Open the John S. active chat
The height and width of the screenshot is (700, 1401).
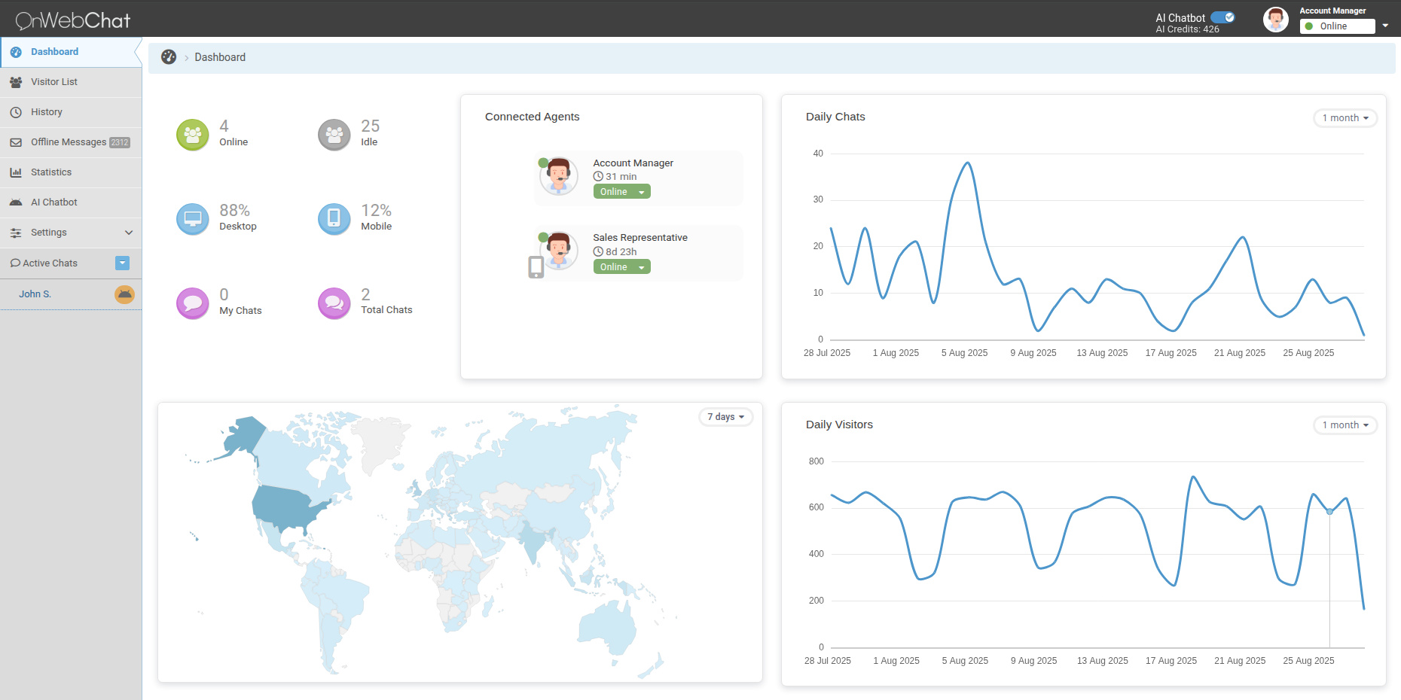35,294
